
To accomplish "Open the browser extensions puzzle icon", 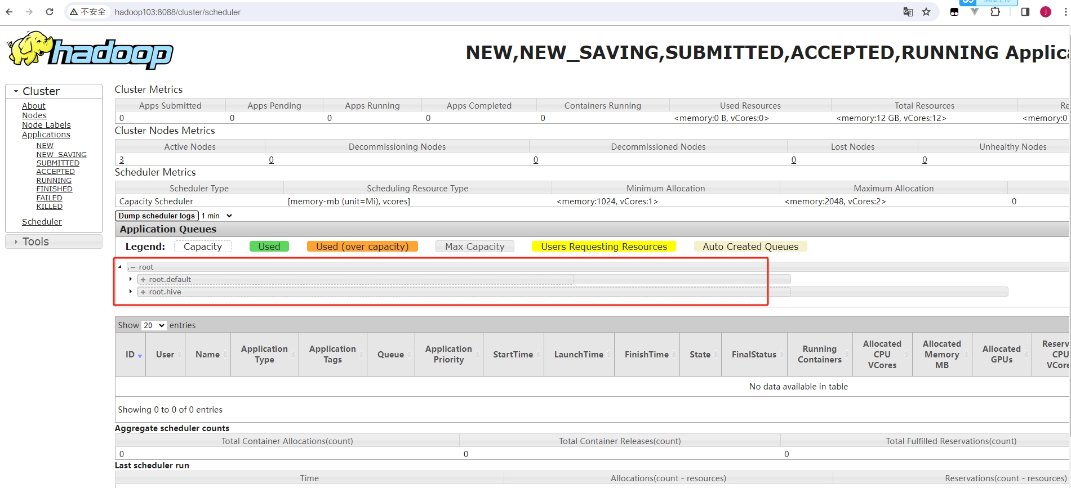I will click(x=996, y=12).
